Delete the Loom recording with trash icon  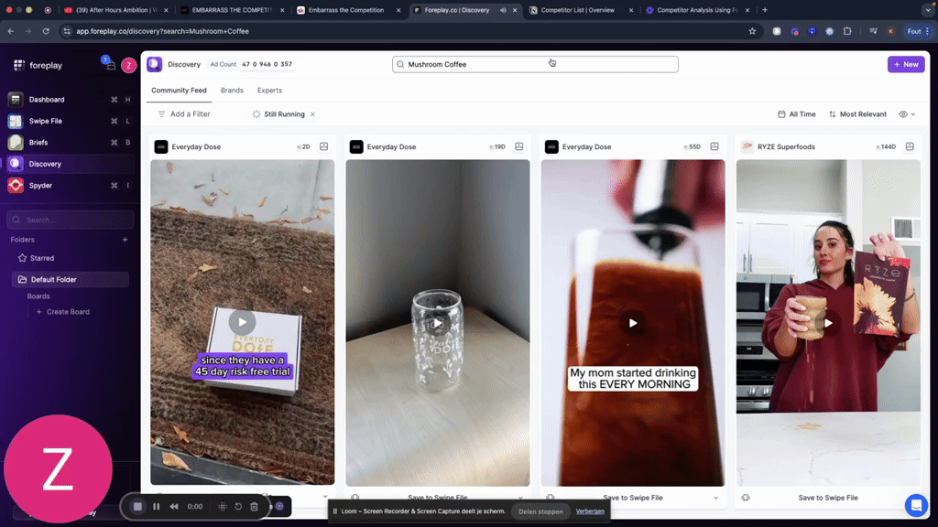coord(254,506)
